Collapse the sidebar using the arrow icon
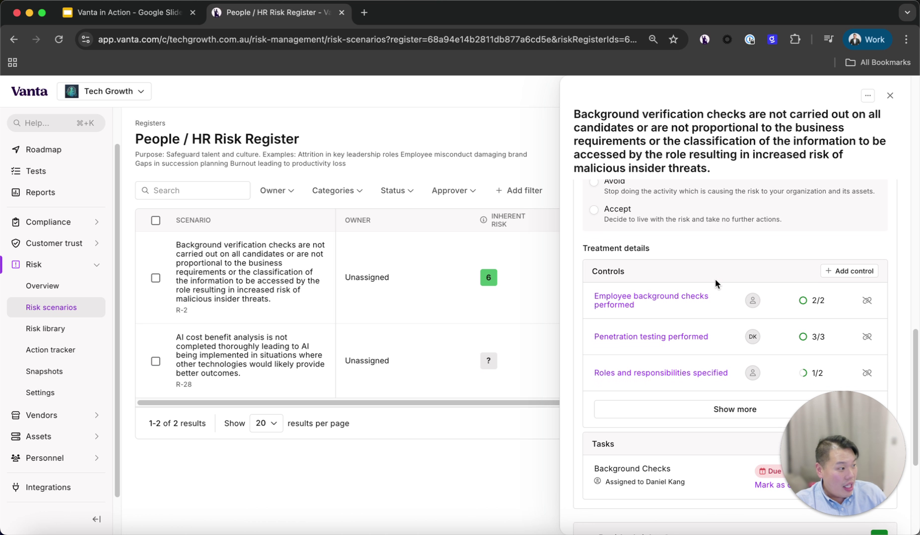Screen dimensions: 920x535 96,519
